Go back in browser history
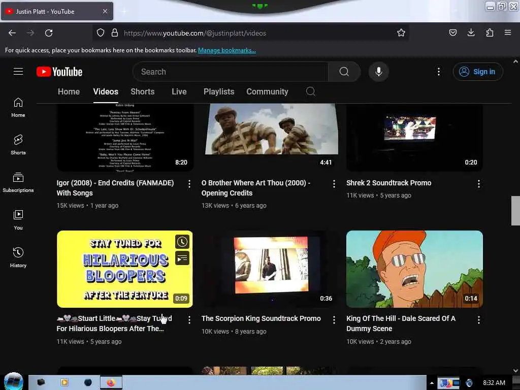Image resolution: width=520 pixels, height=390 pixels. [12, 33]
